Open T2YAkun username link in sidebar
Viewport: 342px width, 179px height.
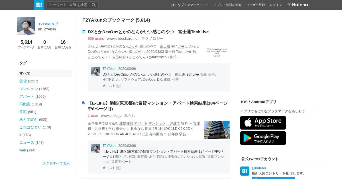pyautogui.click(x=46, y=24)
